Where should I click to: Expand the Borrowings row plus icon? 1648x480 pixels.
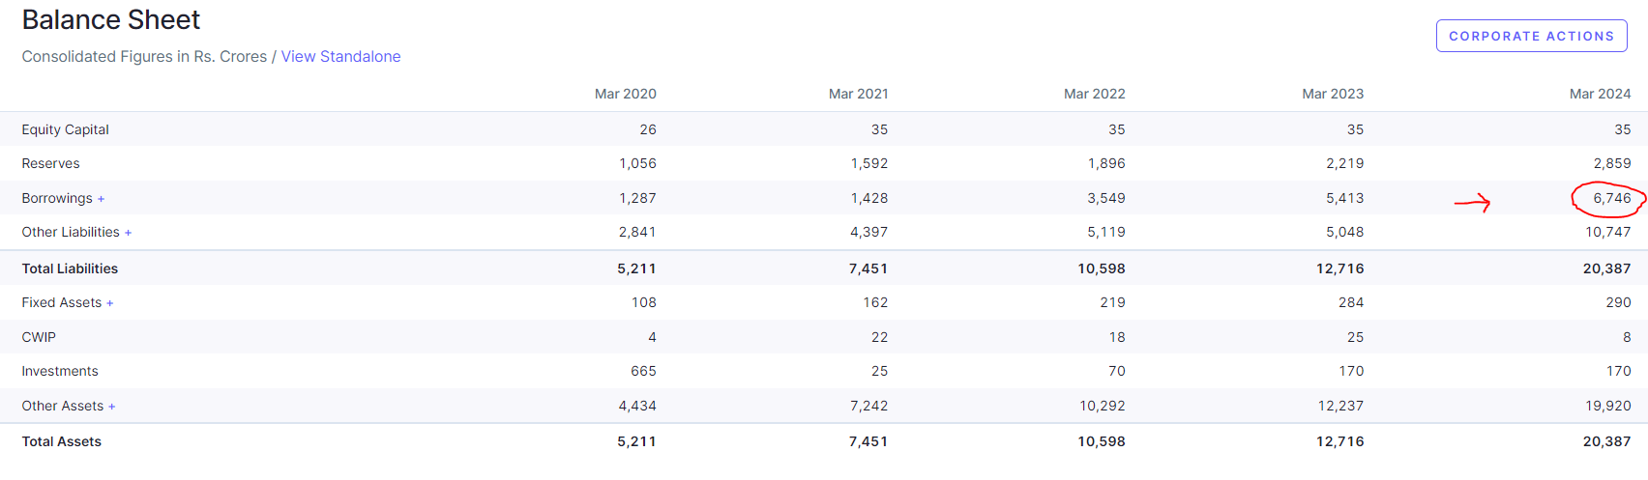coord(101,199)
